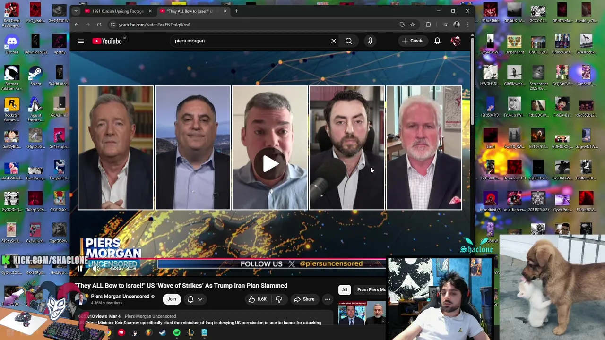605x340 pixels.
Task: Open Chrome three-dot menu
Action: pyautogui.click(x=468, y=25)
